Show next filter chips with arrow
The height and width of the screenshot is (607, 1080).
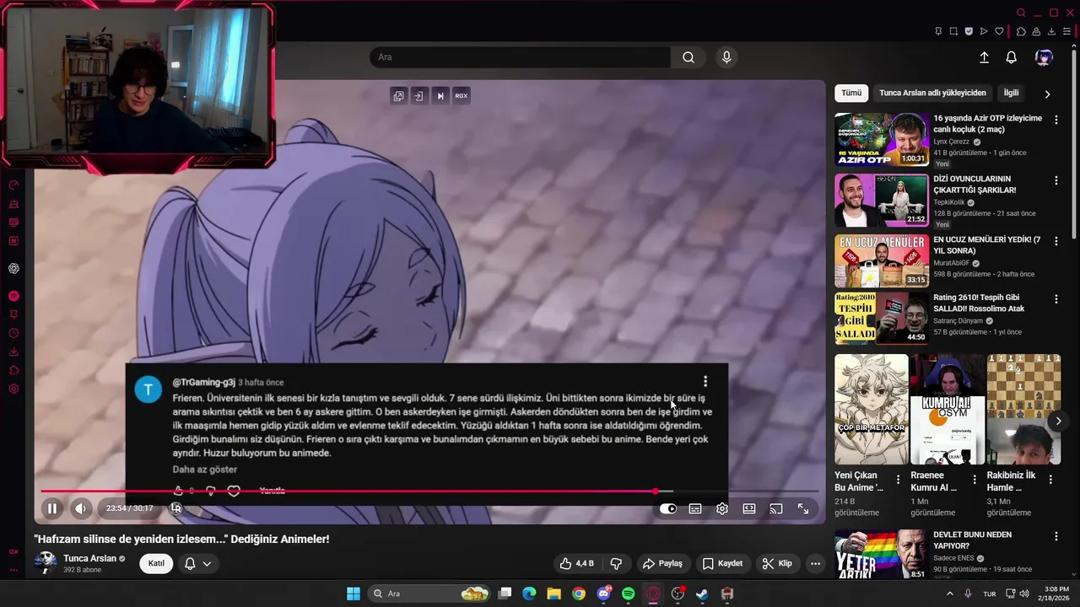1047,94
